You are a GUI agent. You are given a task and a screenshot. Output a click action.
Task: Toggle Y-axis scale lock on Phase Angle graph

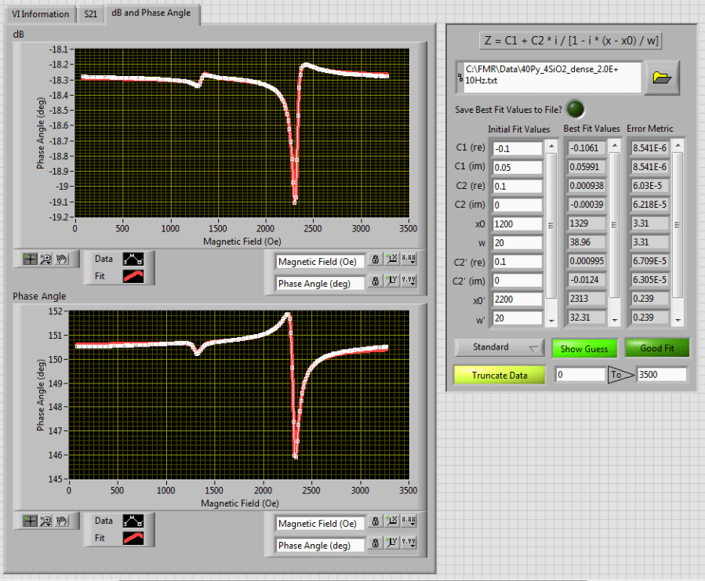pyautogui.click(x=376, y=545)
